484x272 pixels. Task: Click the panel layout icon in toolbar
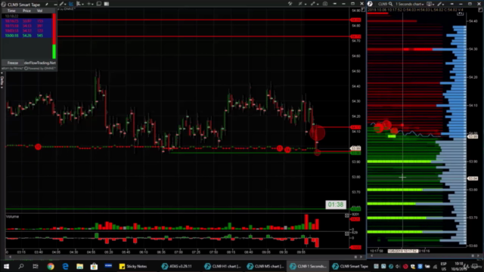pos(107,4)
